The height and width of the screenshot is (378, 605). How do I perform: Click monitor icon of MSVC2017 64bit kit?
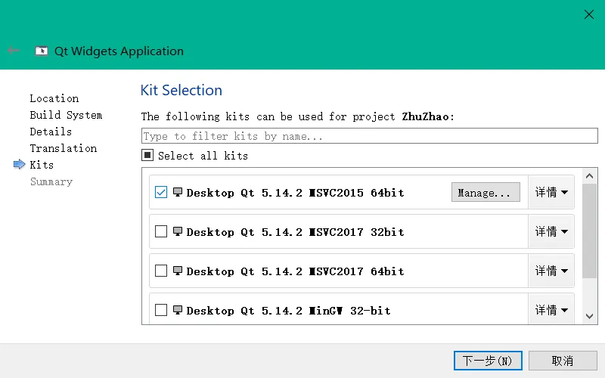[178, 271]
